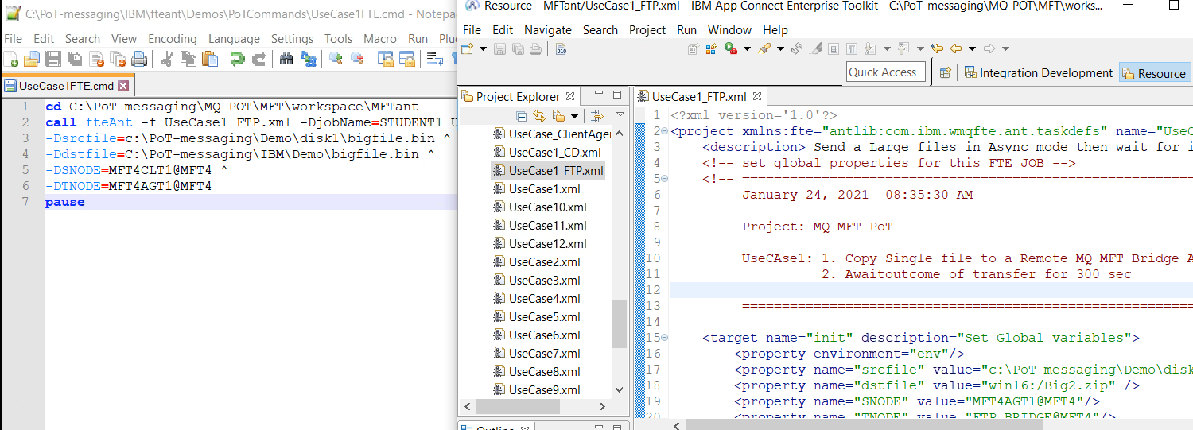The width and height of the screenshot is (1193, 430).
Task: Click Toolkit Back navigation arrow
Action: point(955,48)
